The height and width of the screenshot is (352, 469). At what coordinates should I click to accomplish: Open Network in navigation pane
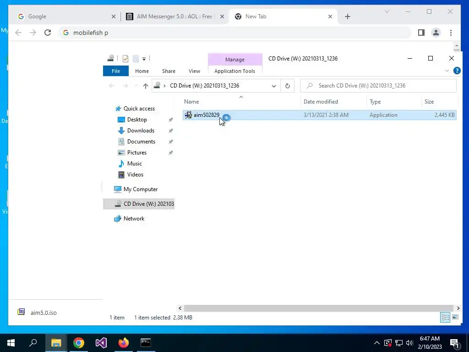[x=134, y=219]
